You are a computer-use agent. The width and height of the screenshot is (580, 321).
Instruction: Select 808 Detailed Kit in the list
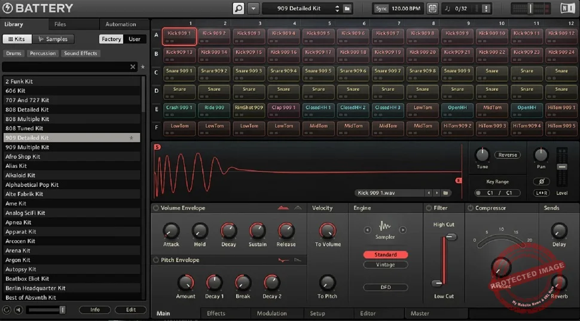tap(71, 110)
